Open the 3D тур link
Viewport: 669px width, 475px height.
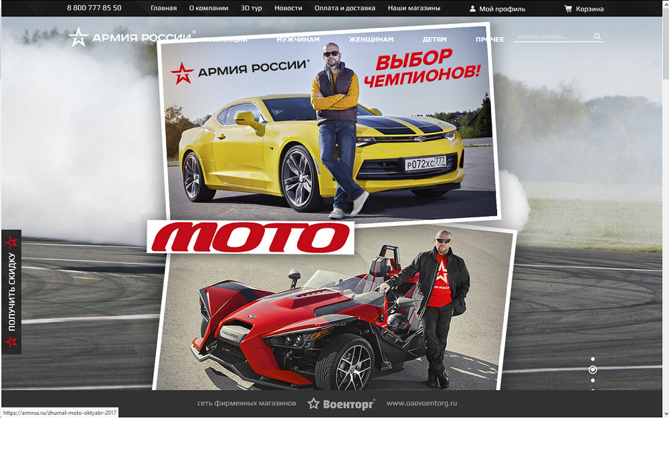point(251,9)
